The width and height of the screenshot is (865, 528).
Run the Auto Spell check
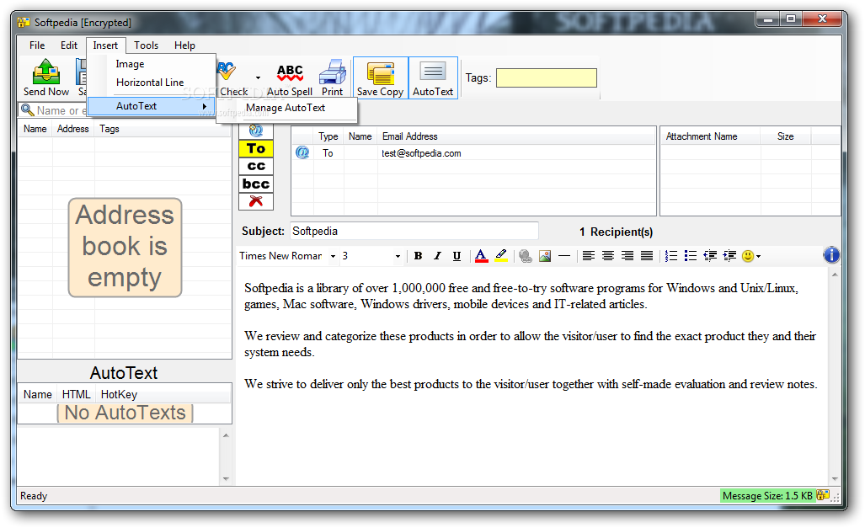click(x=290, y=77)
